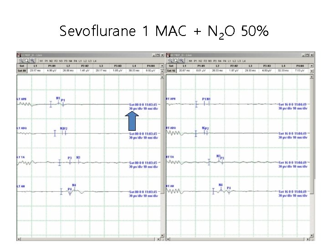Zoom out in the Rt MEP window
This screenshot has height=246, width=328.
[170, 61]
